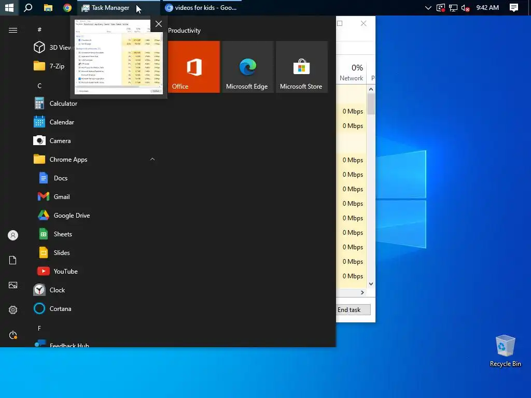Click Task Manager scrollbar down arrow
Screen dimensions: 531x398
(371, 284)
